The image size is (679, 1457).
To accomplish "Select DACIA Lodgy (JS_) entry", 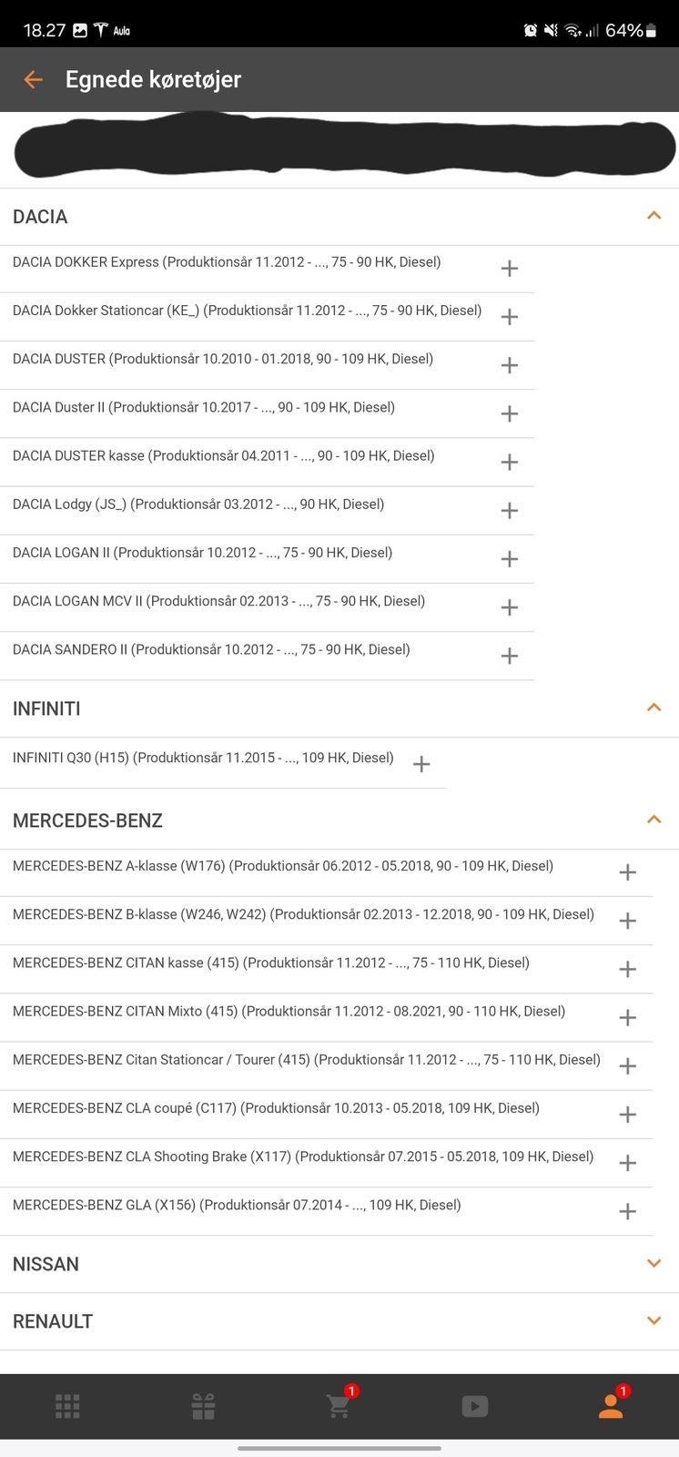I will pos(198,504).
